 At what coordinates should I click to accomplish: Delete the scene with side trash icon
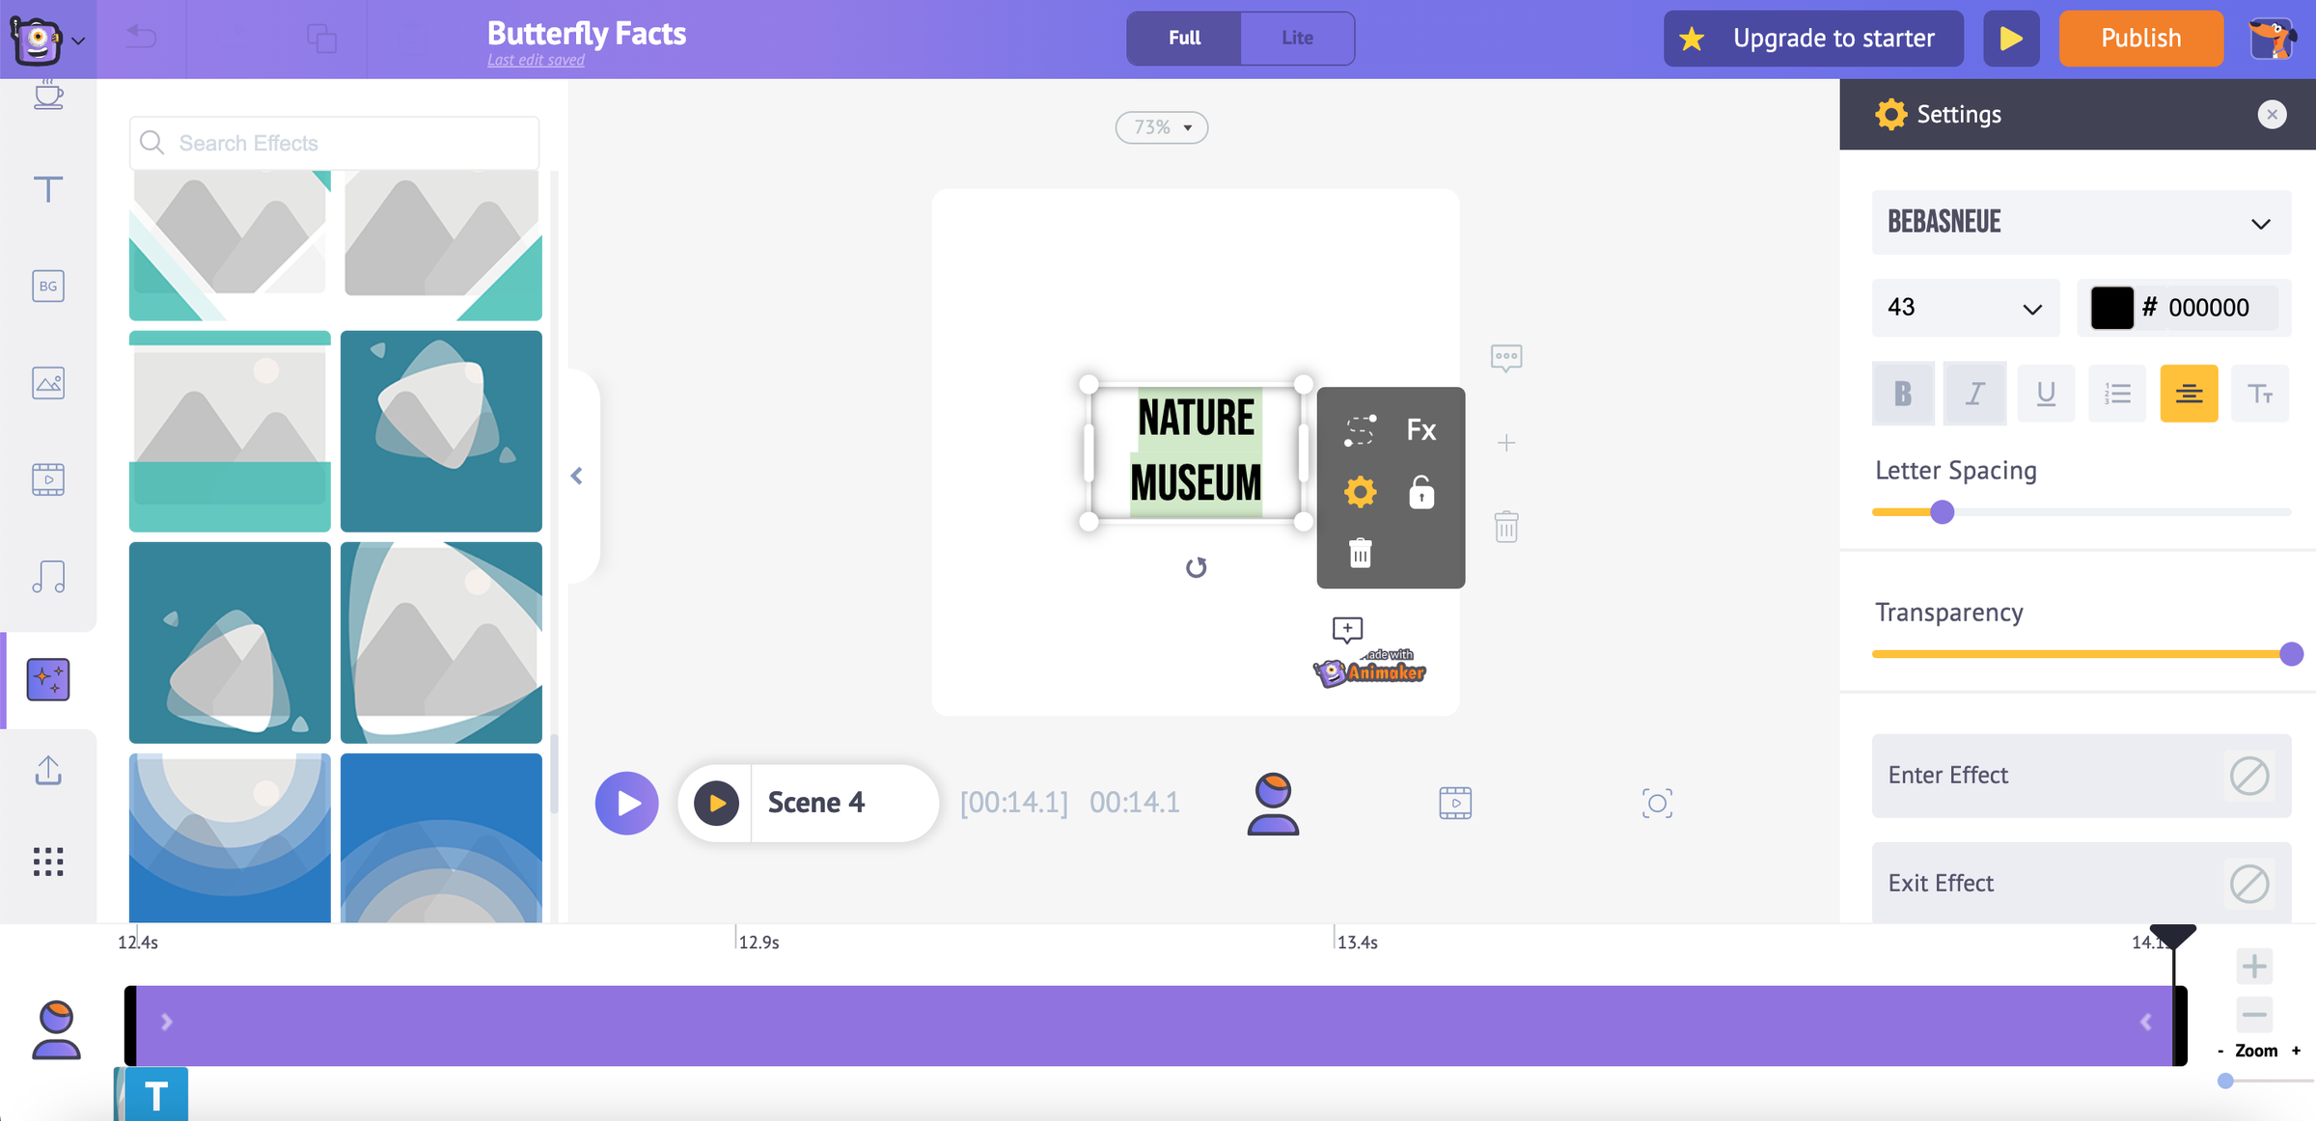[x=1505, y=528]
